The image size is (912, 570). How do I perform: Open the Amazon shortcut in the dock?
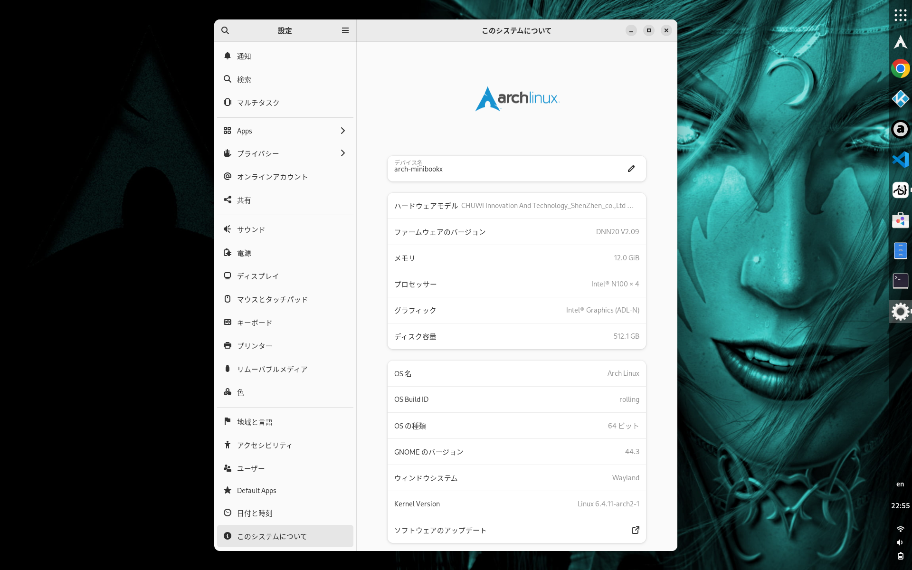point(900,129)
